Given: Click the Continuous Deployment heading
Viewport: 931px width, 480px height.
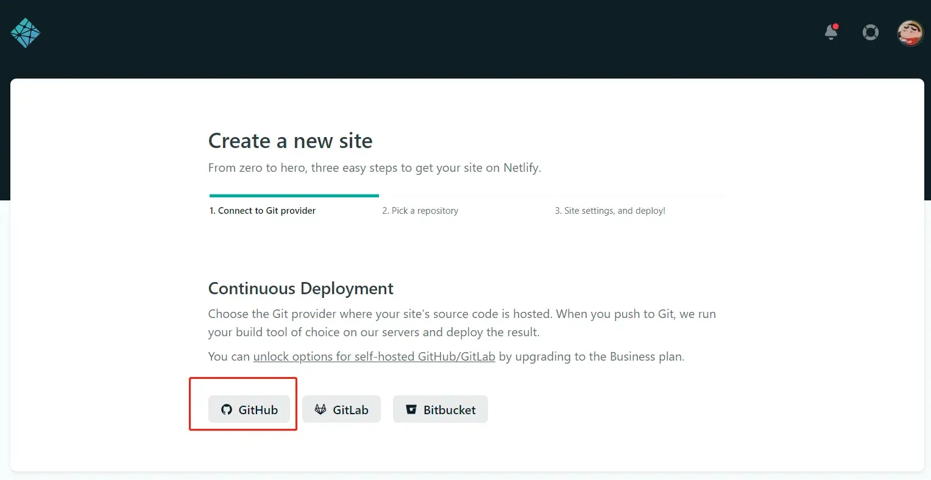Looking at the screenshot, I should pyautogui.click(x=301, y=288).
